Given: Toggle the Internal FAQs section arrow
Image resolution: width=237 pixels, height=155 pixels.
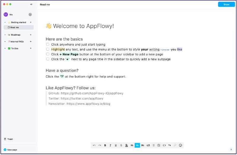Looking at the screenshot, I should pos(5,42).
